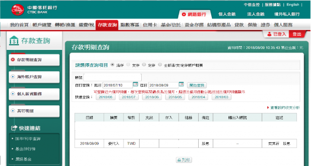Click 摘要 column header
The image size is (311, 166).
click(x=114, y=118)
